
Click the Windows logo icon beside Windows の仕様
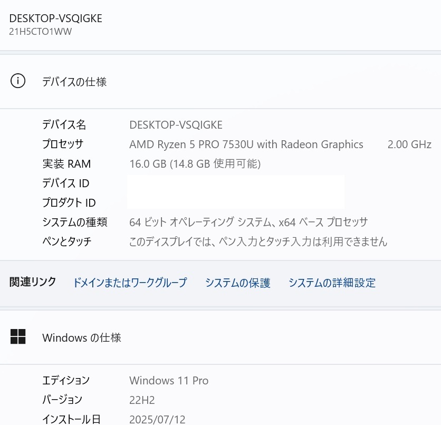tap(18, 337)
